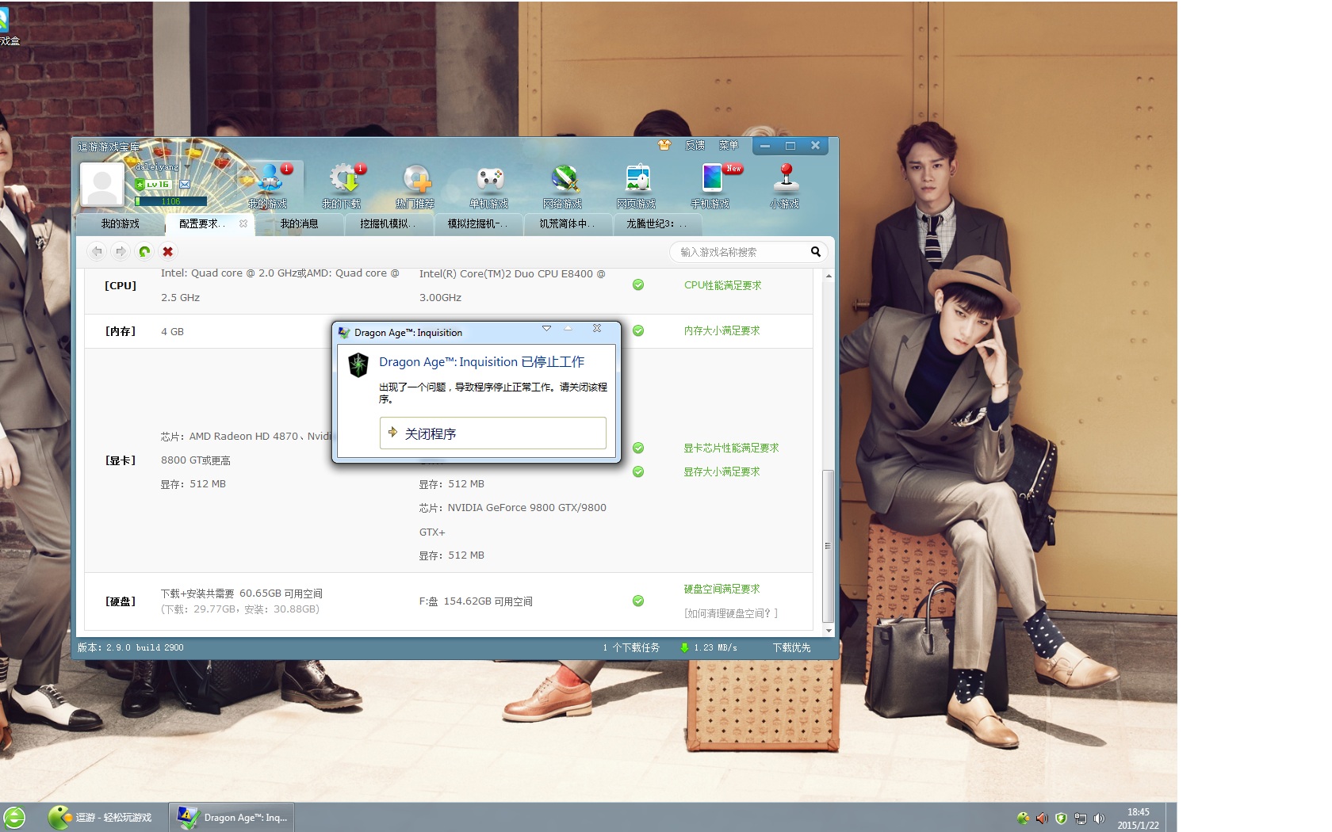Screen dimensions: 1332x832
Task: Open the 反馈 feedback menu
Action: [695, 145]
